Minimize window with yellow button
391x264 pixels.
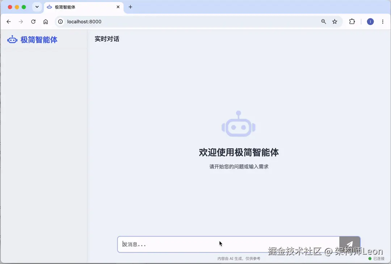pyautogui.click(x=17, y=7)
